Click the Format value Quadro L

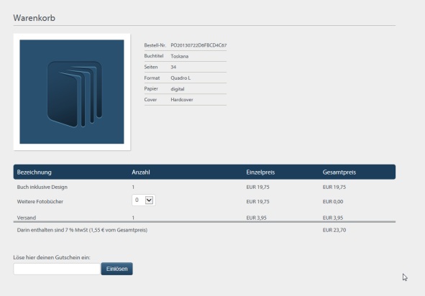click(x=180, y=78)
